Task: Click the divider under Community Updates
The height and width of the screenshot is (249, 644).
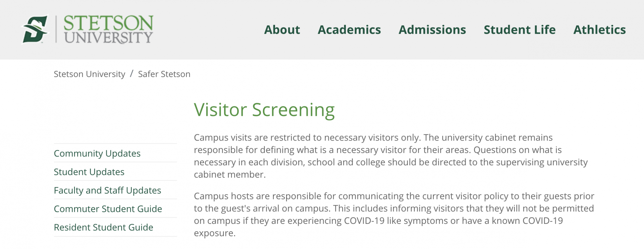Action: [x=115, y=162]
